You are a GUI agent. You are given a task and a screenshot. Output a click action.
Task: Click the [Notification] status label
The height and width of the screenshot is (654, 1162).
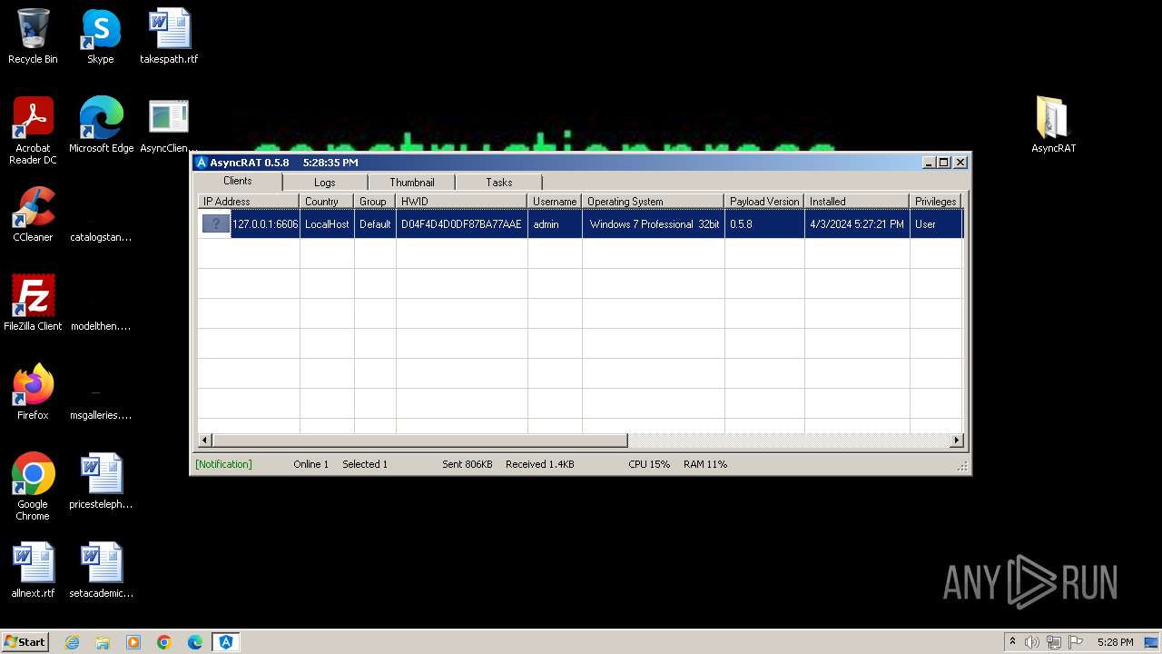223,464
